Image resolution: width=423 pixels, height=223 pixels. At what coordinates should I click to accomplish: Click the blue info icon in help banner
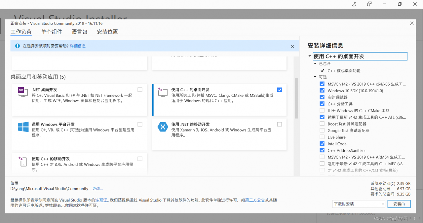pos(17,46)
